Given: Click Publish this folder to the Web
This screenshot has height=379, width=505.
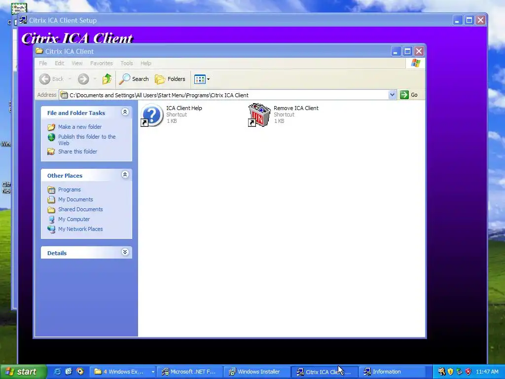Looking at the screenshot, I should click(87, 140).
